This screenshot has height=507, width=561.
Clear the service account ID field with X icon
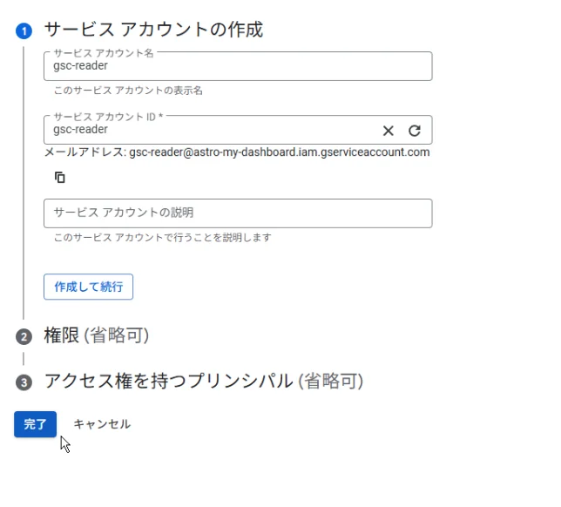tap(389, 131)
